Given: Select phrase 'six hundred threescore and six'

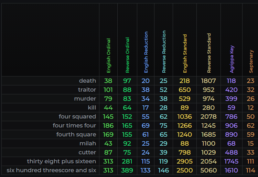Looking at the screenshot, I should (51, 170).
